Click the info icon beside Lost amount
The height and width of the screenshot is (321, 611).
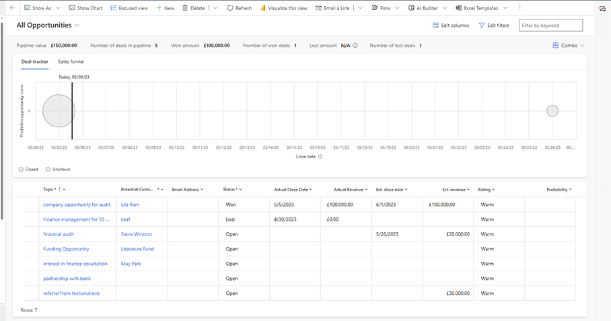(355, 46)
